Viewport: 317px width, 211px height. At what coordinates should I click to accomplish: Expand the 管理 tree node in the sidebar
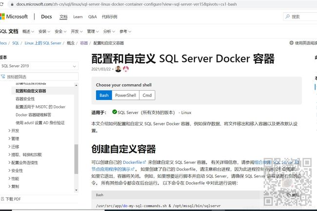click(9, 138)
